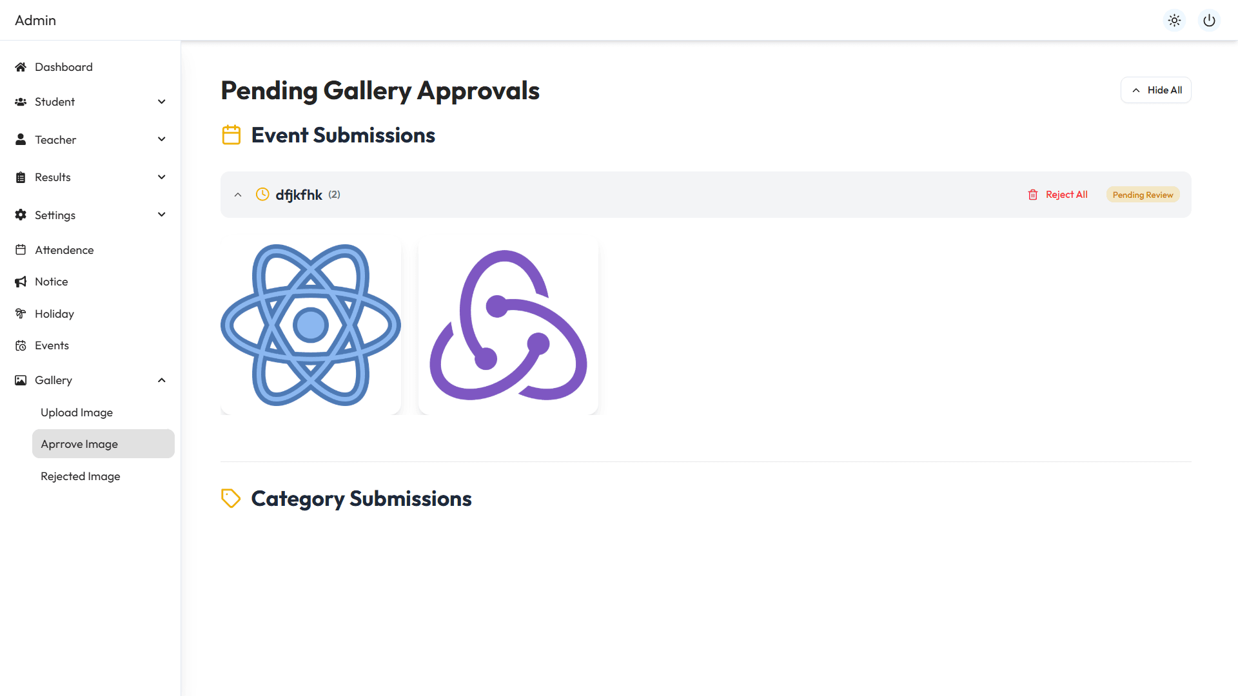Click the Dashboard home icon
The image size is (1238, 696).
point(21,67)
